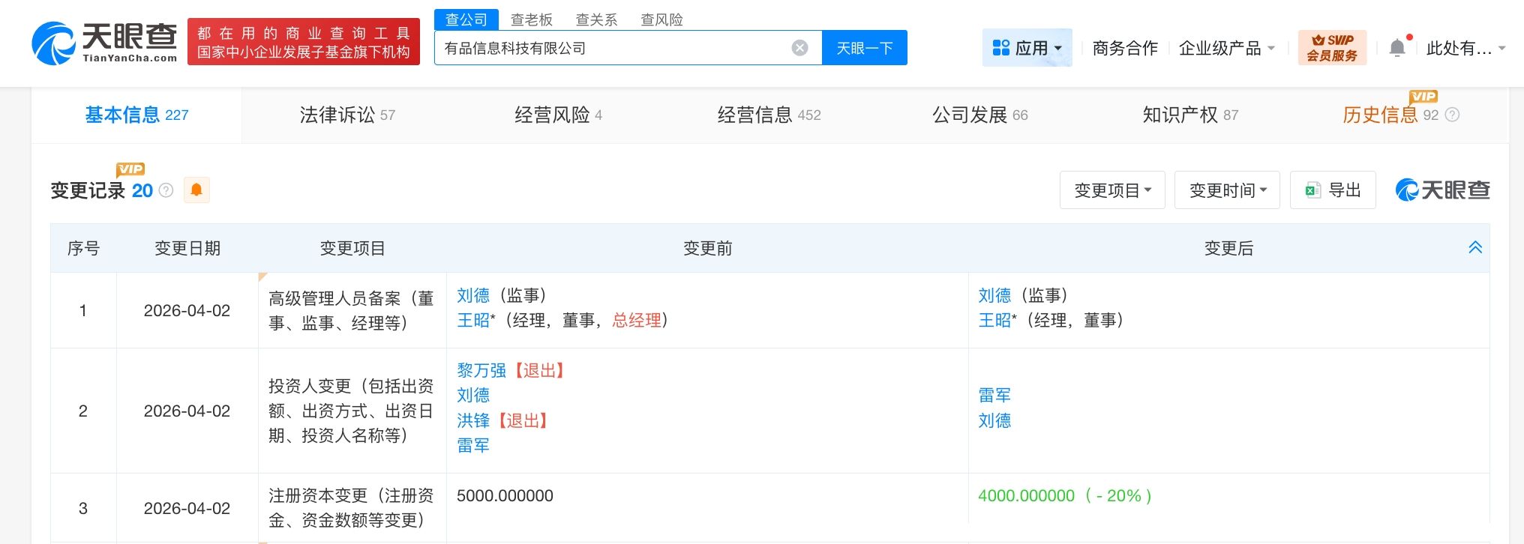This screenshot has height=544, width=1524.
Task: Click date 2026-04-02 in row 1
Action: pyautogui.click(x=187, y=310)
